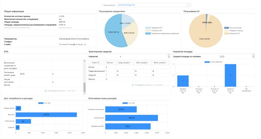Click the Кассовое исполнение bar

click(x=121, y=110)
